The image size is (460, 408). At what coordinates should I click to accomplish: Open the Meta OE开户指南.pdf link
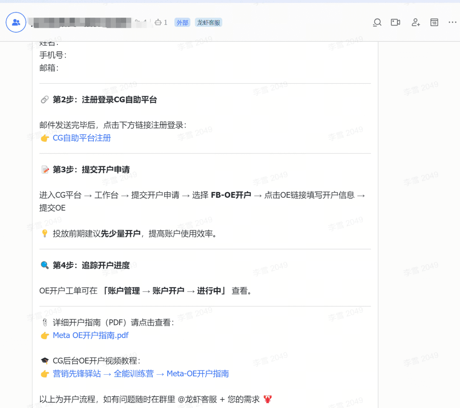(90, 336)
